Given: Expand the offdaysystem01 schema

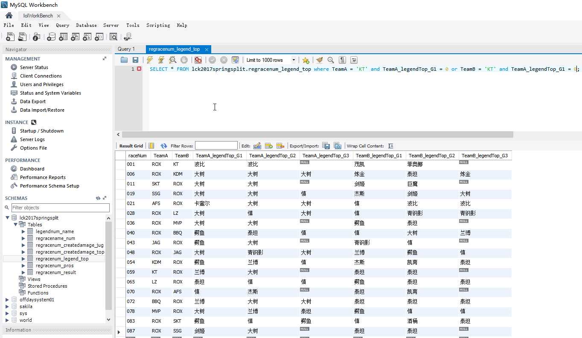Looking at the screenshot, I should (7, 300).
